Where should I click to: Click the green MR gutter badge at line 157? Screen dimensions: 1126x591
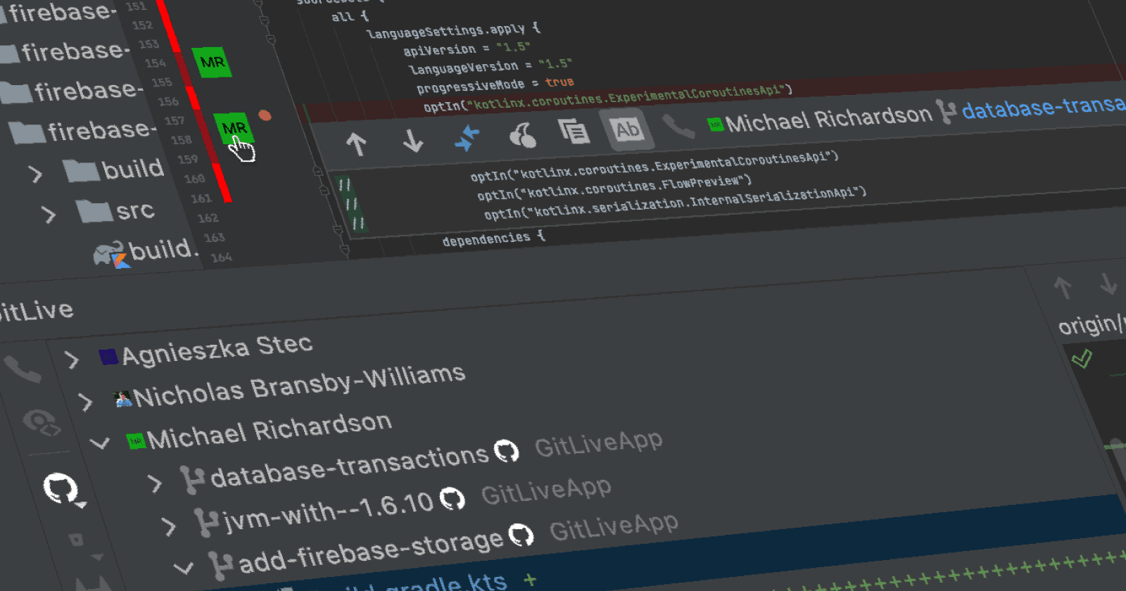point(233,129)
